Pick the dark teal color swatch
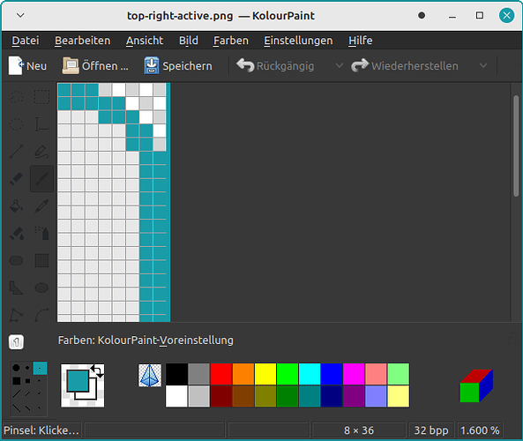This screenshot has width=523, height=441. coord(310,396)
